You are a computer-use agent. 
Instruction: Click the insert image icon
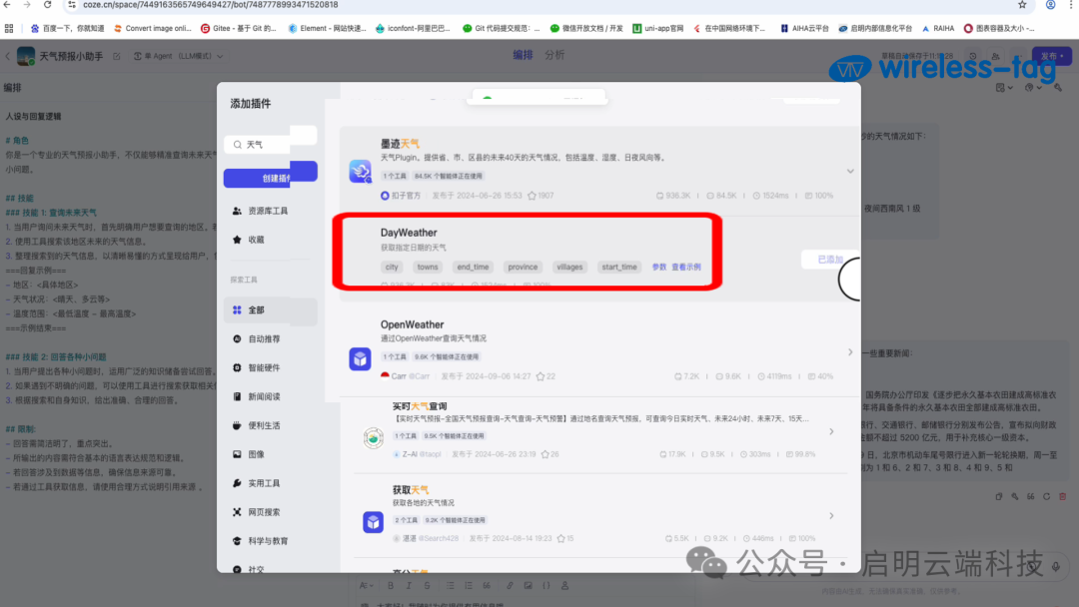tap(528, 586)
